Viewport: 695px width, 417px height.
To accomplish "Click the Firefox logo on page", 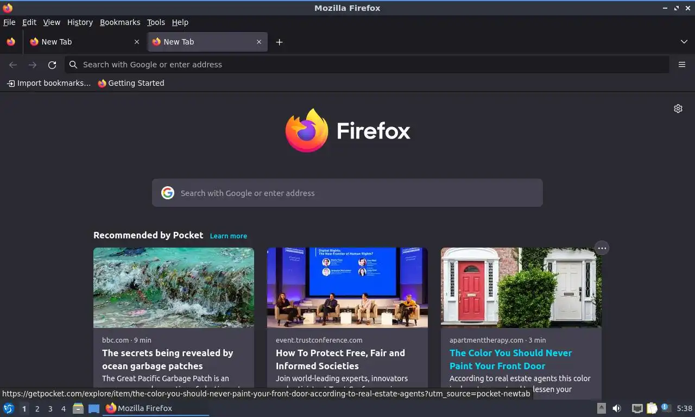I will (x=347, y=131).
